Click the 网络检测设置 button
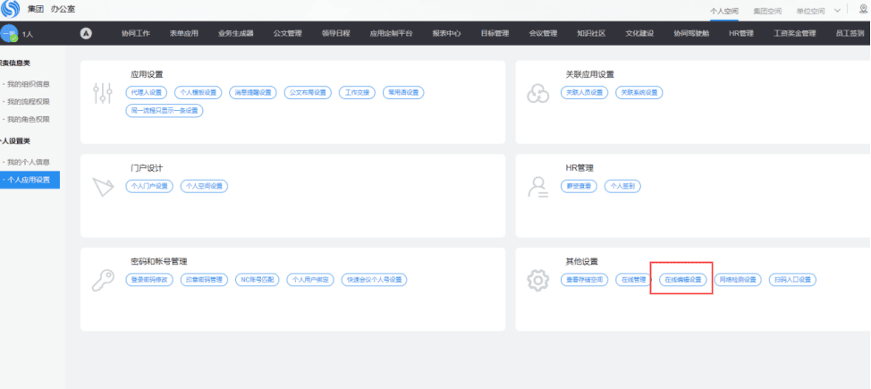 [x=738, y=280]
